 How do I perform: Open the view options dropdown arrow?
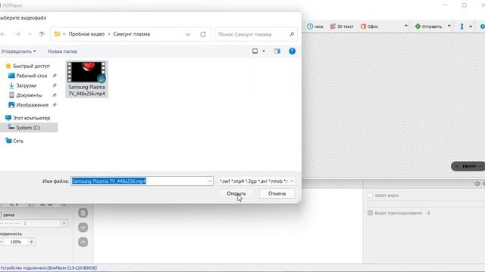(264, 51)
